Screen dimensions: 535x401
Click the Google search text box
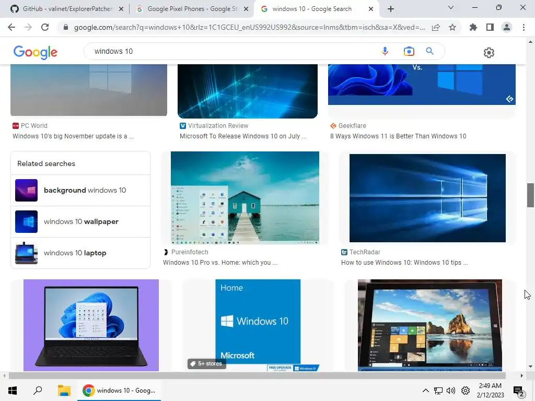(232, 51)
